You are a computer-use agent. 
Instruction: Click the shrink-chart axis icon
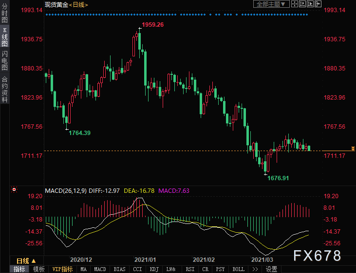(x=302, y=4)
